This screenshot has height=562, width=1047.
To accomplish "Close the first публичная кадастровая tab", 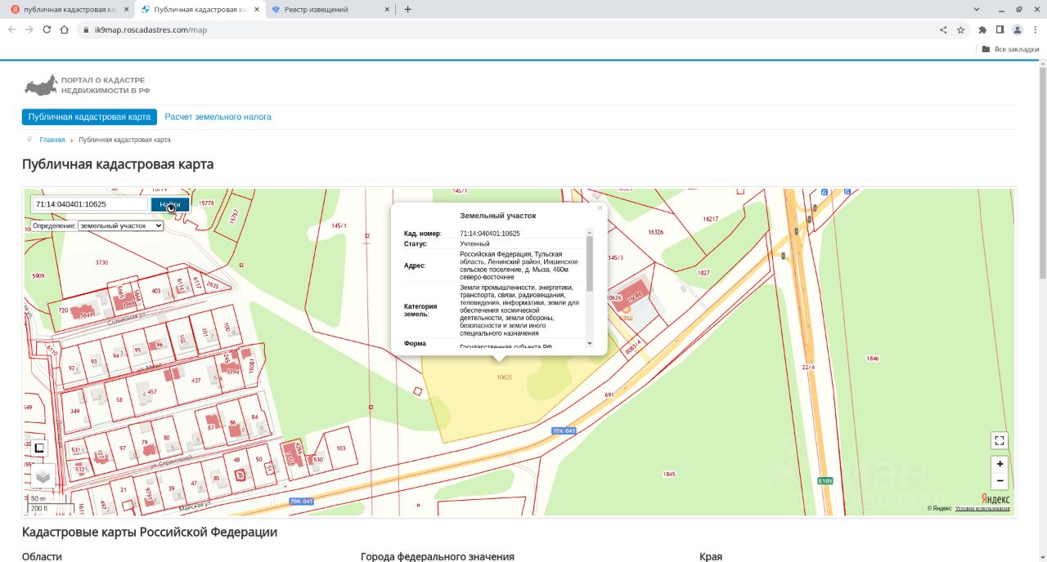I will 124,9.
